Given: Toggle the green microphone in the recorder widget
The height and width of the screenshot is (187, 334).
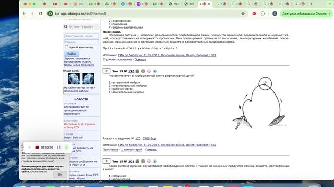Looking at the screenshot, I should [x=66, y=148].
